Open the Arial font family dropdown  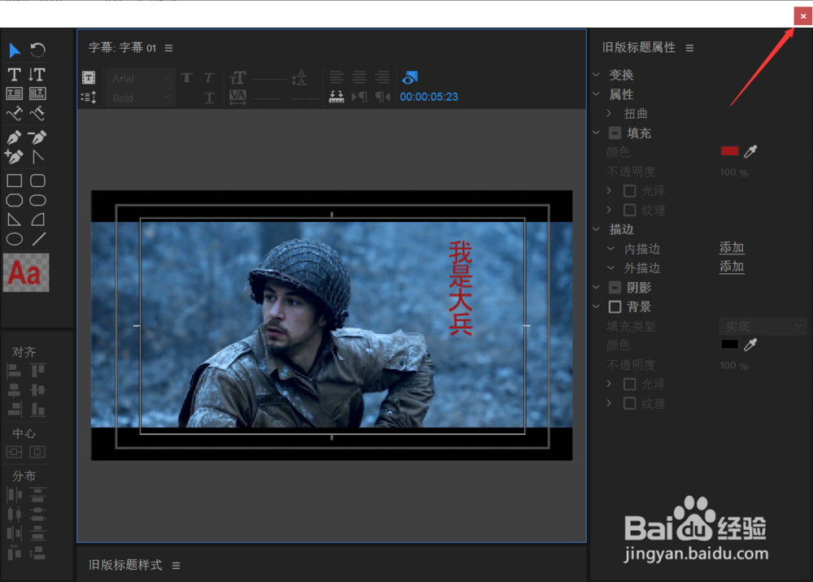[x=140, y=78]
